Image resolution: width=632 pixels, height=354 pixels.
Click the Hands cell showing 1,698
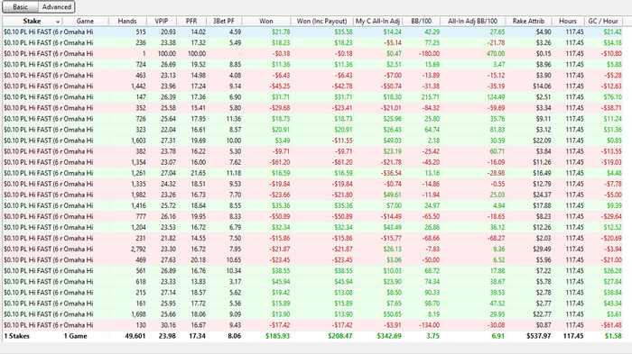138,314
